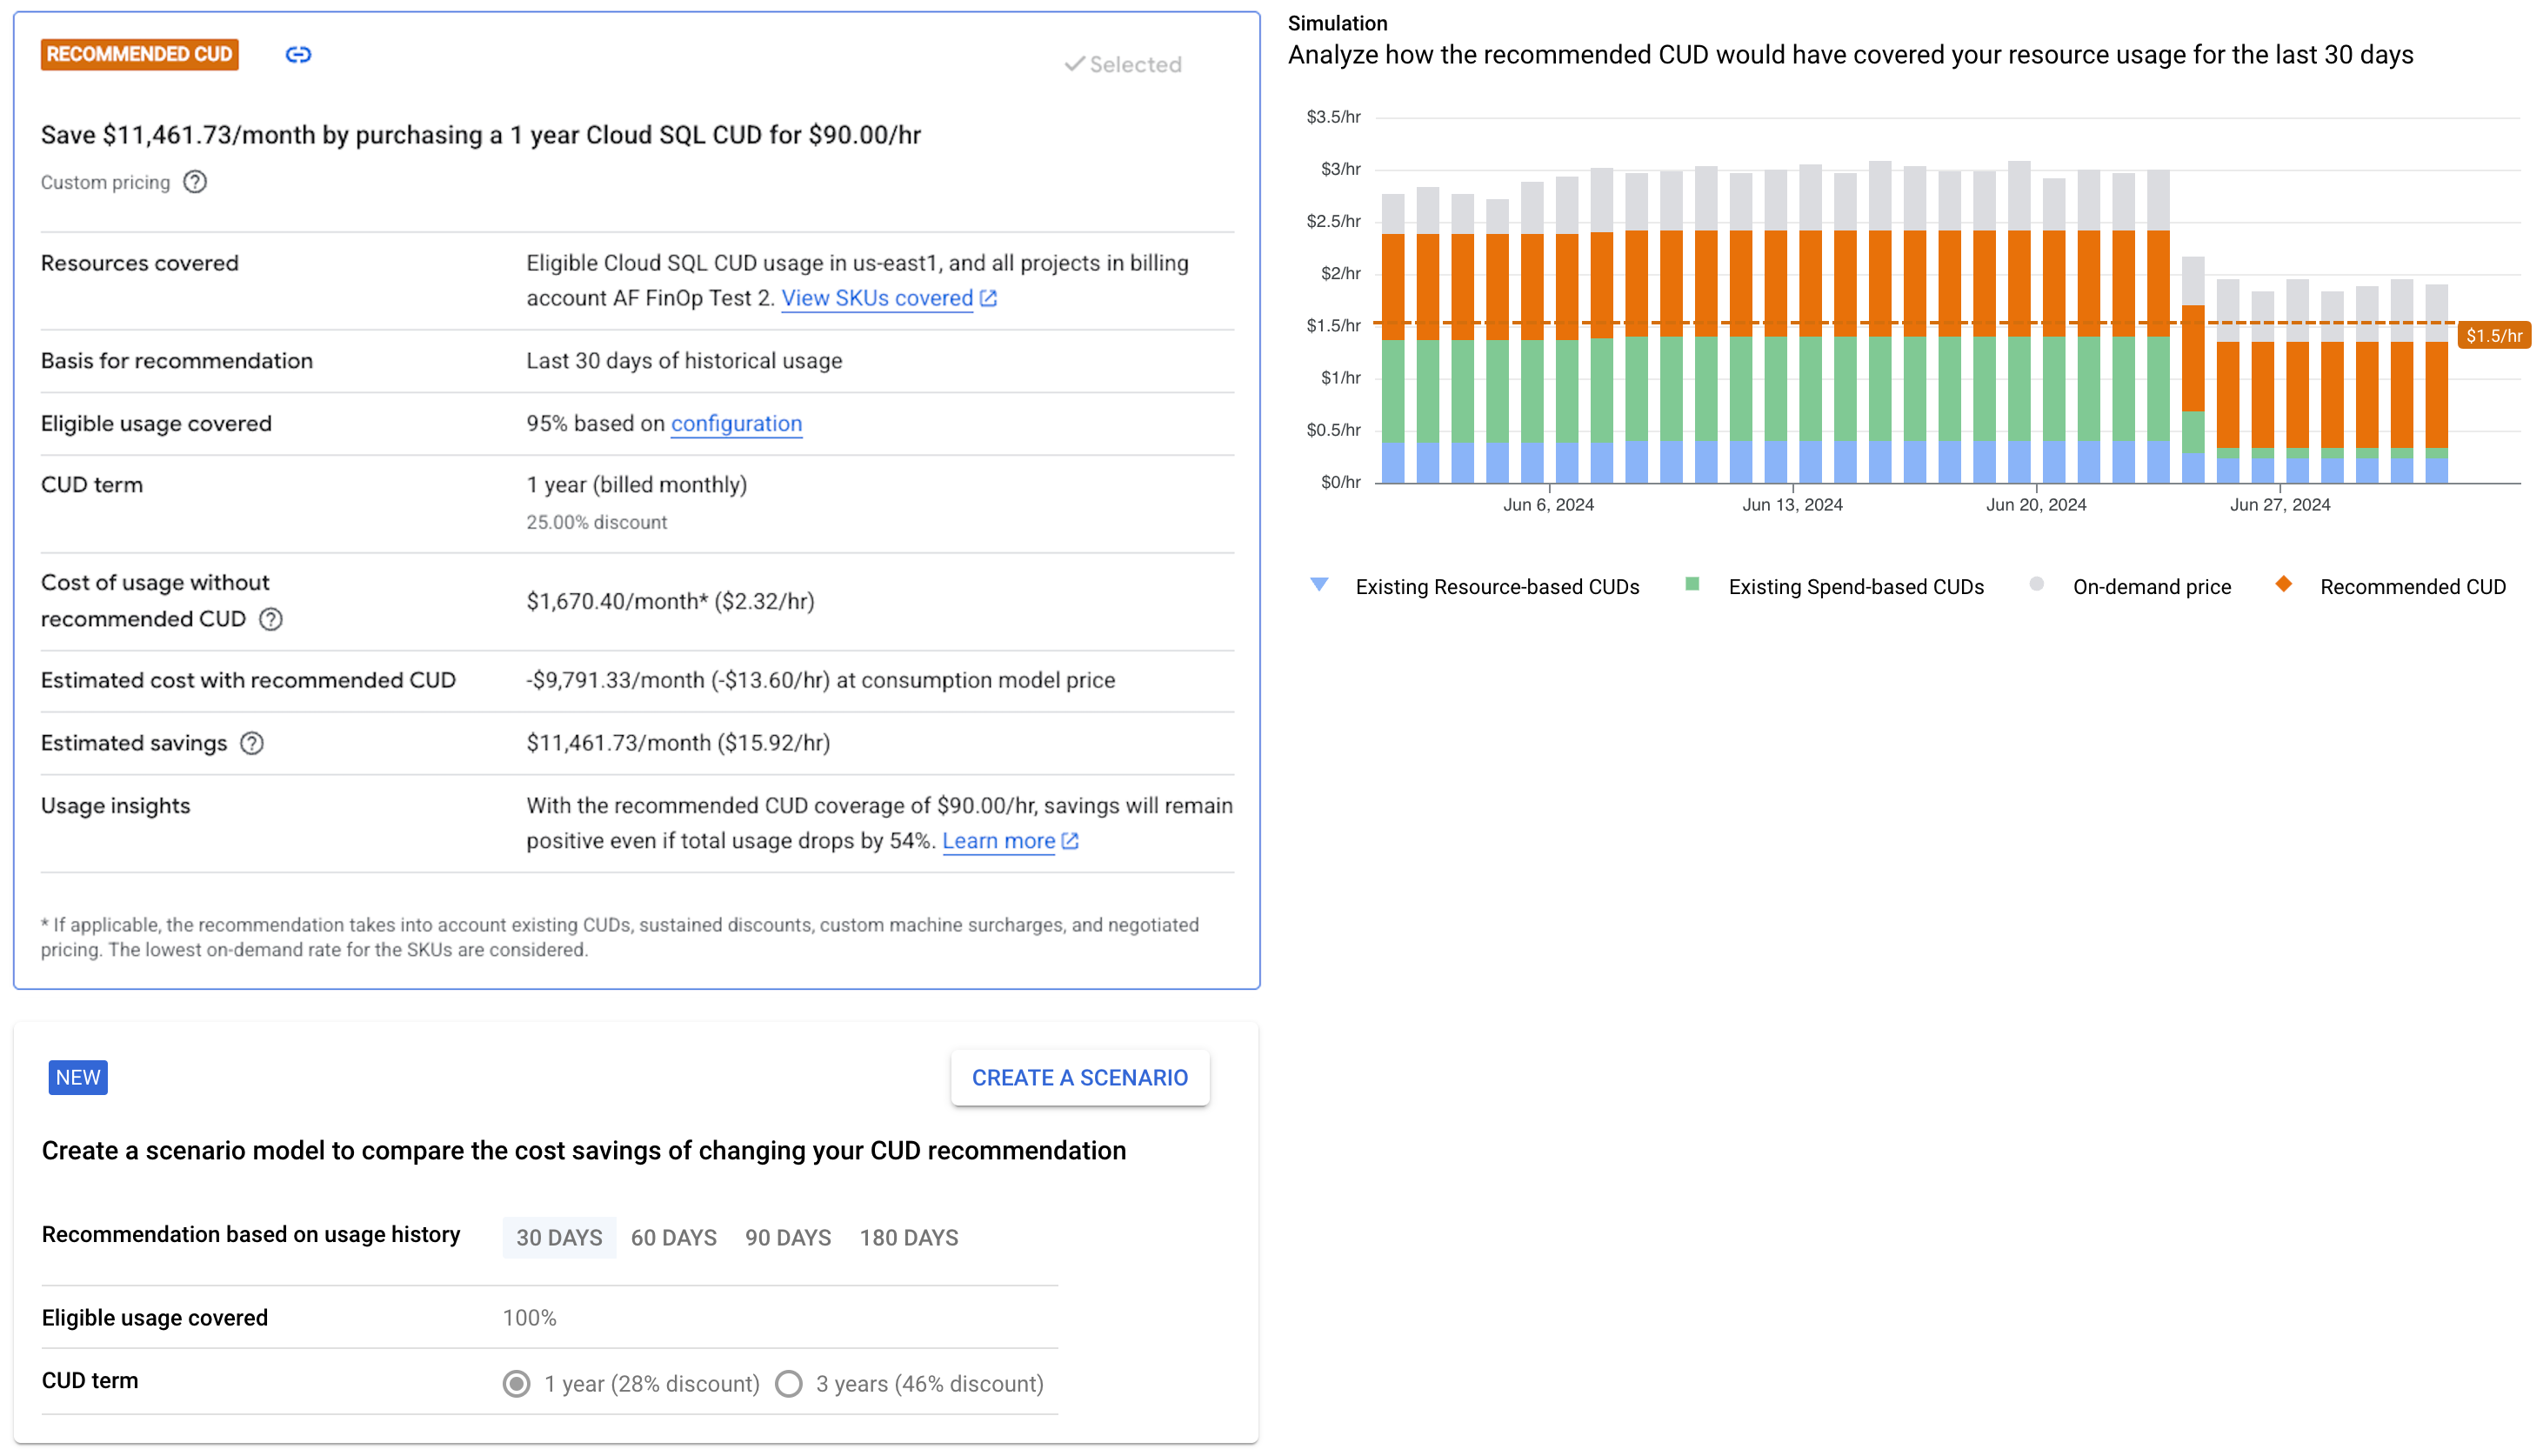
Task: Click the external link icon beside Learn more
Action: pos(1071,841)
